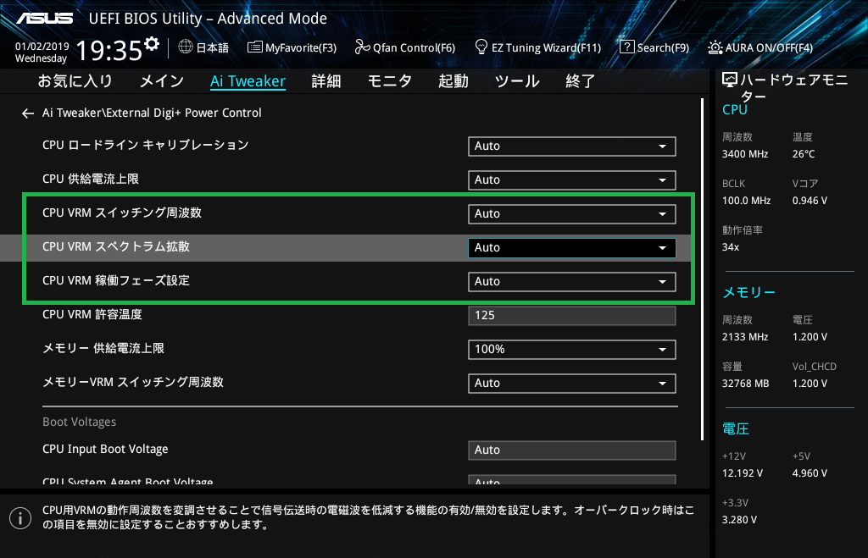Click the 電圧 section heading

736,428
